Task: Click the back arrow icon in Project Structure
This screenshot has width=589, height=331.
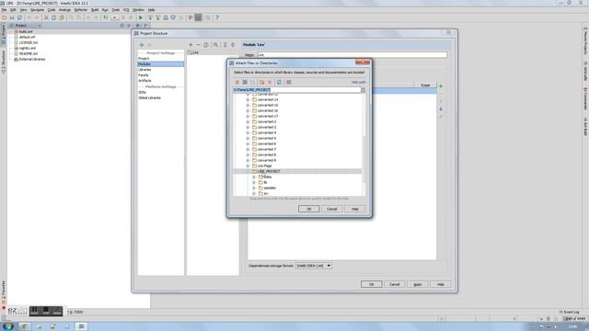Action: [142, 45]
